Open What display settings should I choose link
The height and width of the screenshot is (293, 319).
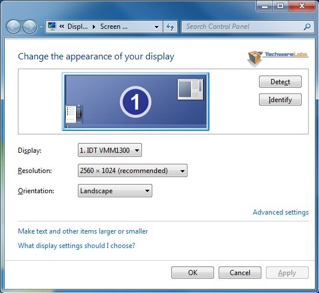[77, 246]
